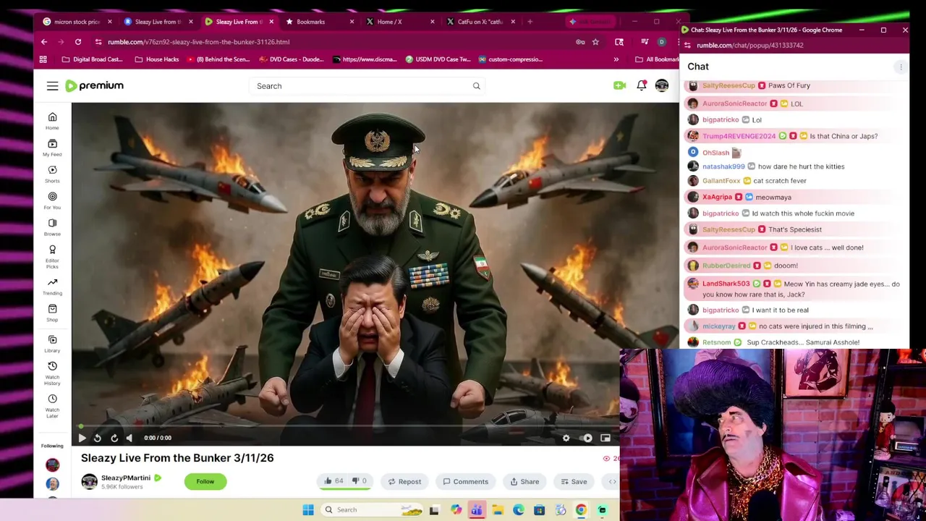Play the video
The width and height of the screenshot is (926, 521).
click(82, 438)
